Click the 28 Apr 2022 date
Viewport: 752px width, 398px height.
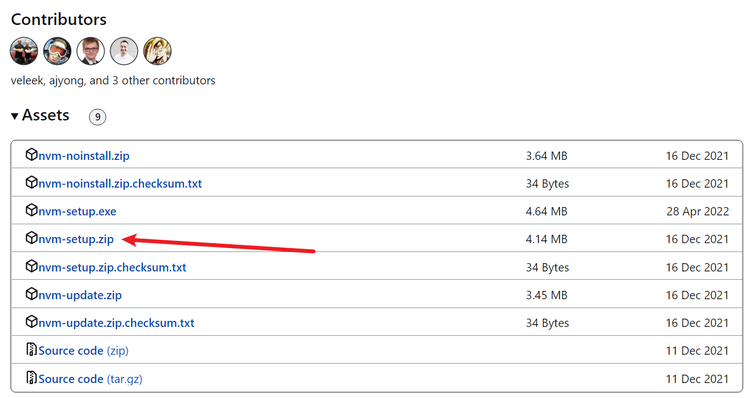697,211
